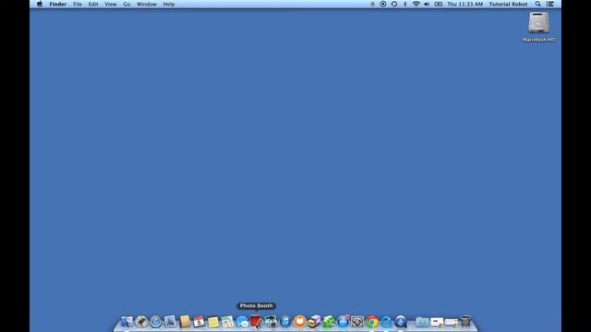Open Spotlight search magnifier in menu bar
This screenshot has width=591, height=332.
click(x=537, y=4)
